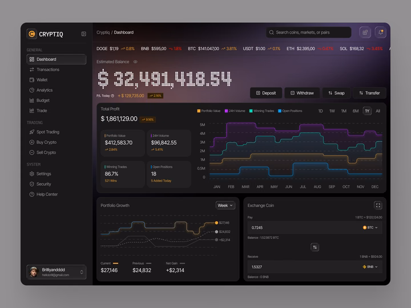This screenshot has height=308, width=411.
Task: Click the Transfer button
Action: [x=369, y=93]
